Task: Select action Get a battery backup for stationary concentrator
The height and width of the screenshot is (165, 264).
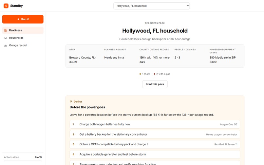Action: [155, 134]
